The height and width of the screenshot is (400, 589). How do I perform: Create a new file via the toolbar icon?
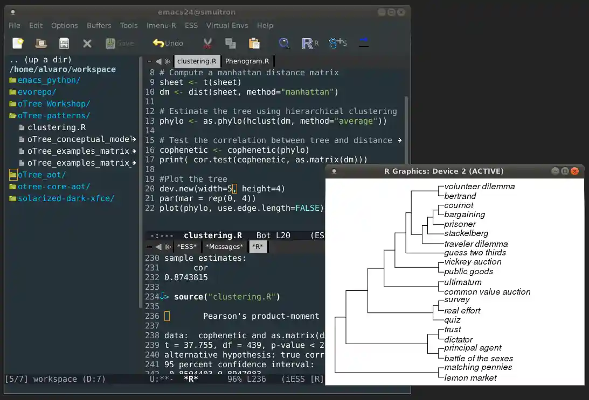17,43
